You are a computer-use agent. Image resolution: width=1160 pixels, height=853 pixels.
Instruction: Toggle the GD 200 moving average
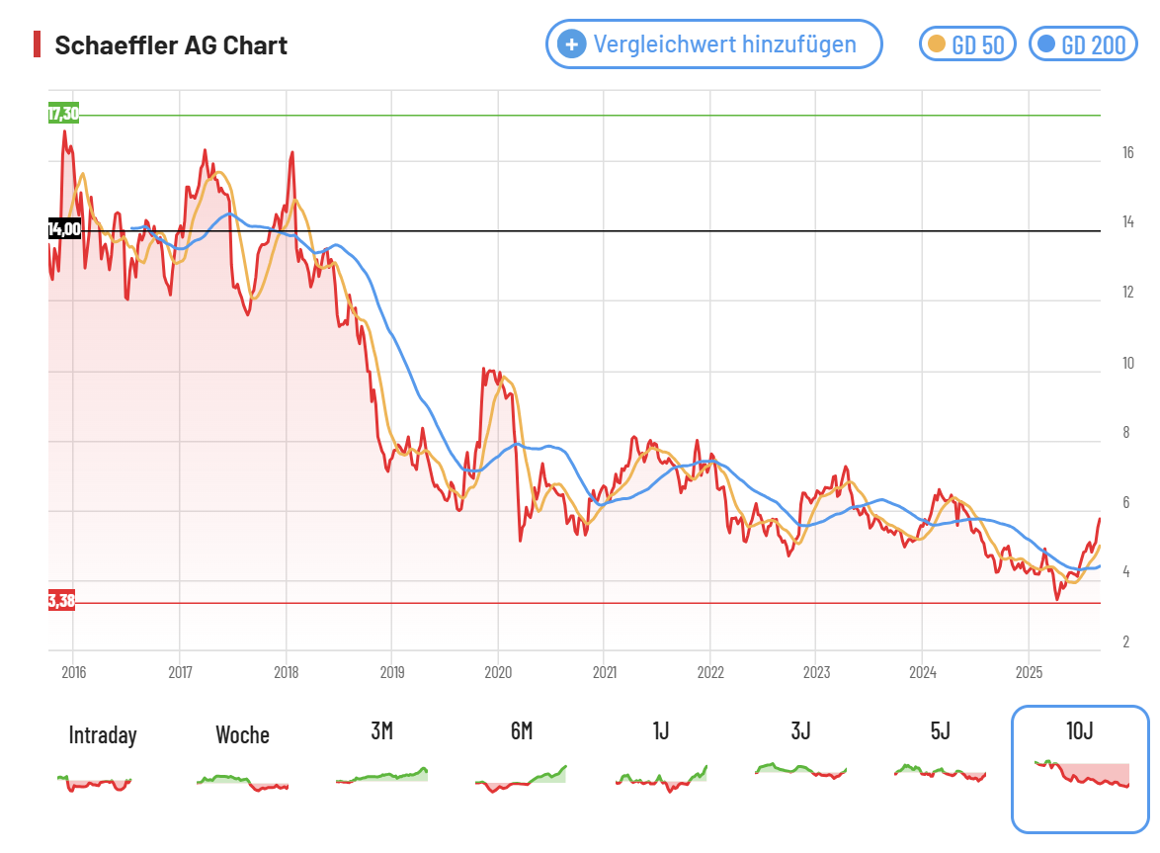pyautogui.click(x=1083, y=44)
